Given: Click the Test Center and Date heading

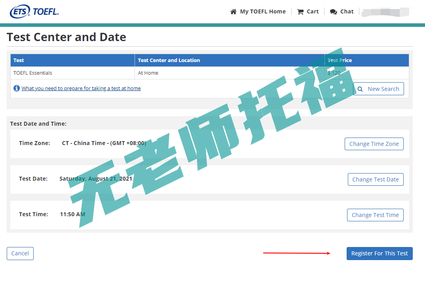Looking at the screenshot, I should tap(66, 37).
